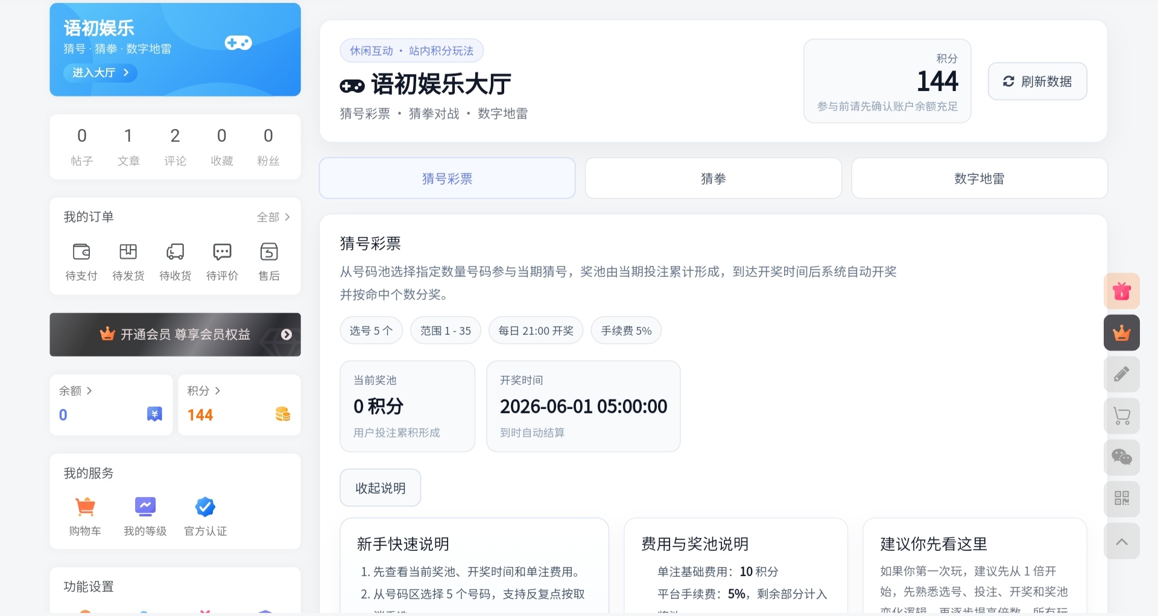
Task: Click 开奖时间 2026-06-01 card
Action: [x=583, y=406]
